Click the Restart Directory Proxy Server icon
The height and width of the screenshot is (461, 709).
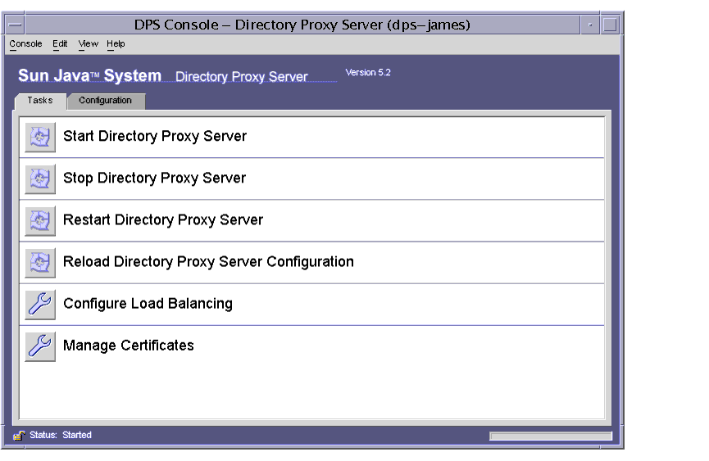[x=40, y=221]
